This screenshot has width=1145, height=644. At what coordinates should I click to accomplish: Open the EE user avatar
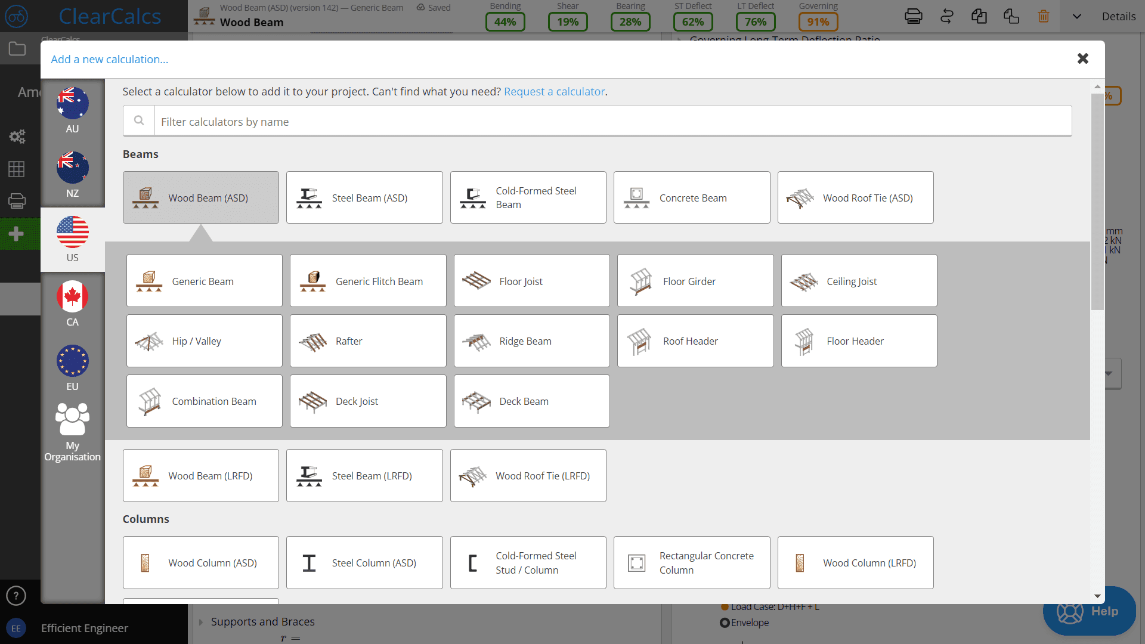(x=16, y=628)
